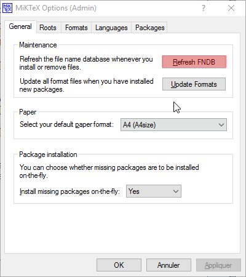Switch to the Roots tab

point(48,28)
